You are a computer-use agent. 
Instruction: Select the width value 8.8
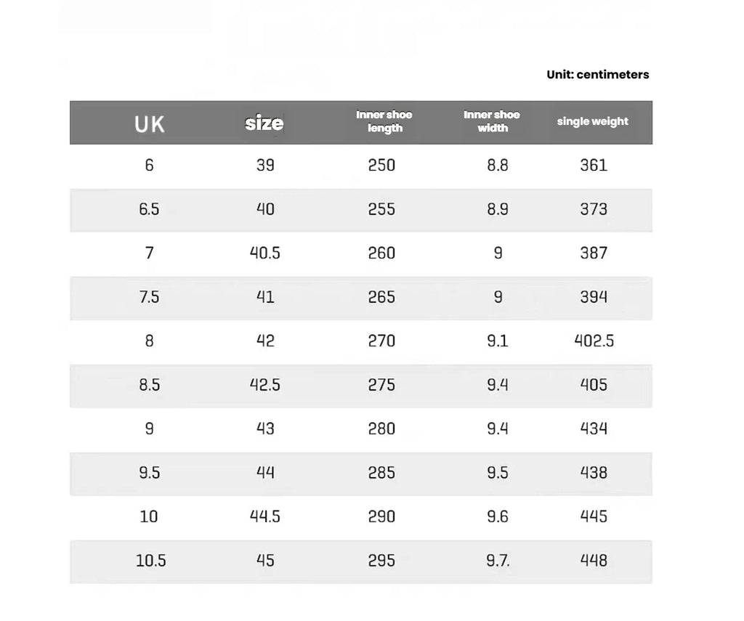498,165
